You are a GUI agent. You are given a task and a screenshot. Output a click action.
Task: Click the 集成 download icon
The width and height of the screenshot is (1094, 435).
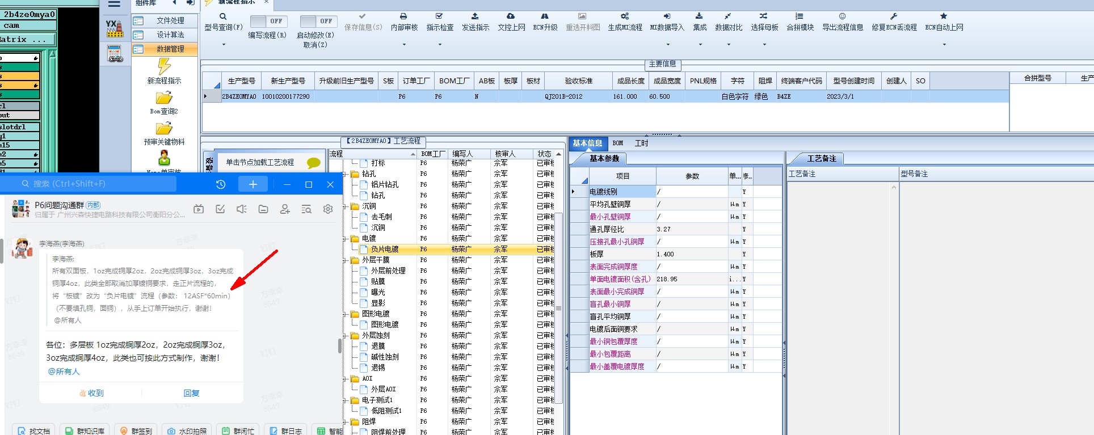pos(699,16)
